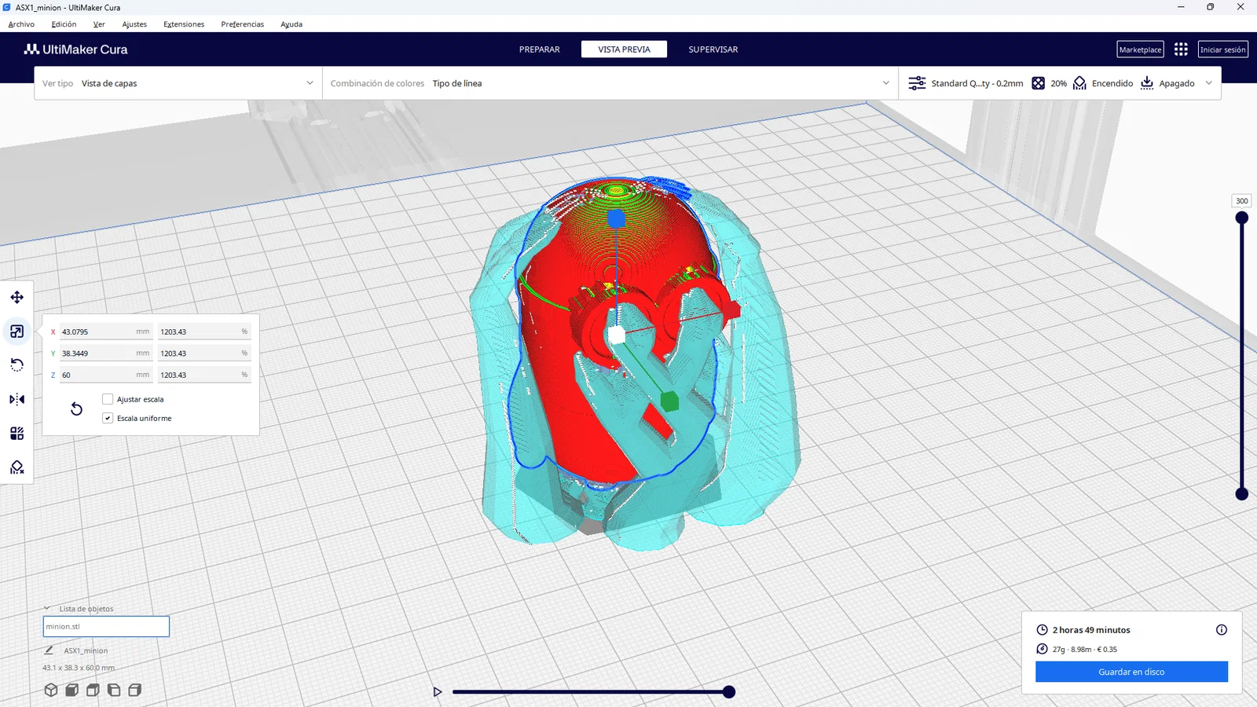Click the '2 horas 49 minutos' estimate

point(1091,630)
